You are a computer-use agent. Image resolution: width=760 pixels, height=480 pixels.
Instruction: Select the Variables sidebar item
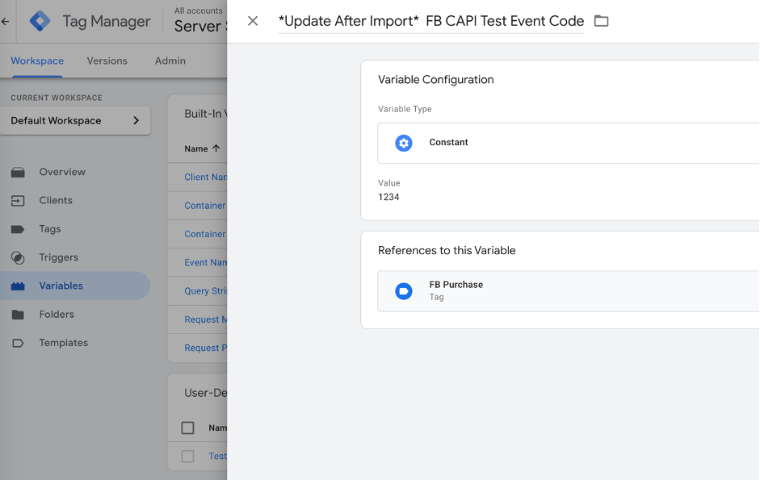[x=61, y=286]
